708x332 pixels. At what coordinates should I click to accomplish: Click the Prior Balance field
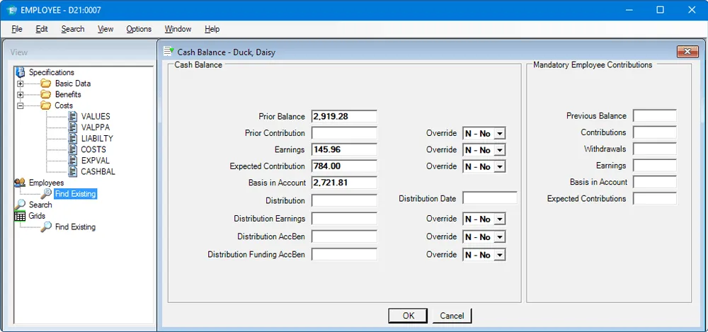tap(344, 116)
